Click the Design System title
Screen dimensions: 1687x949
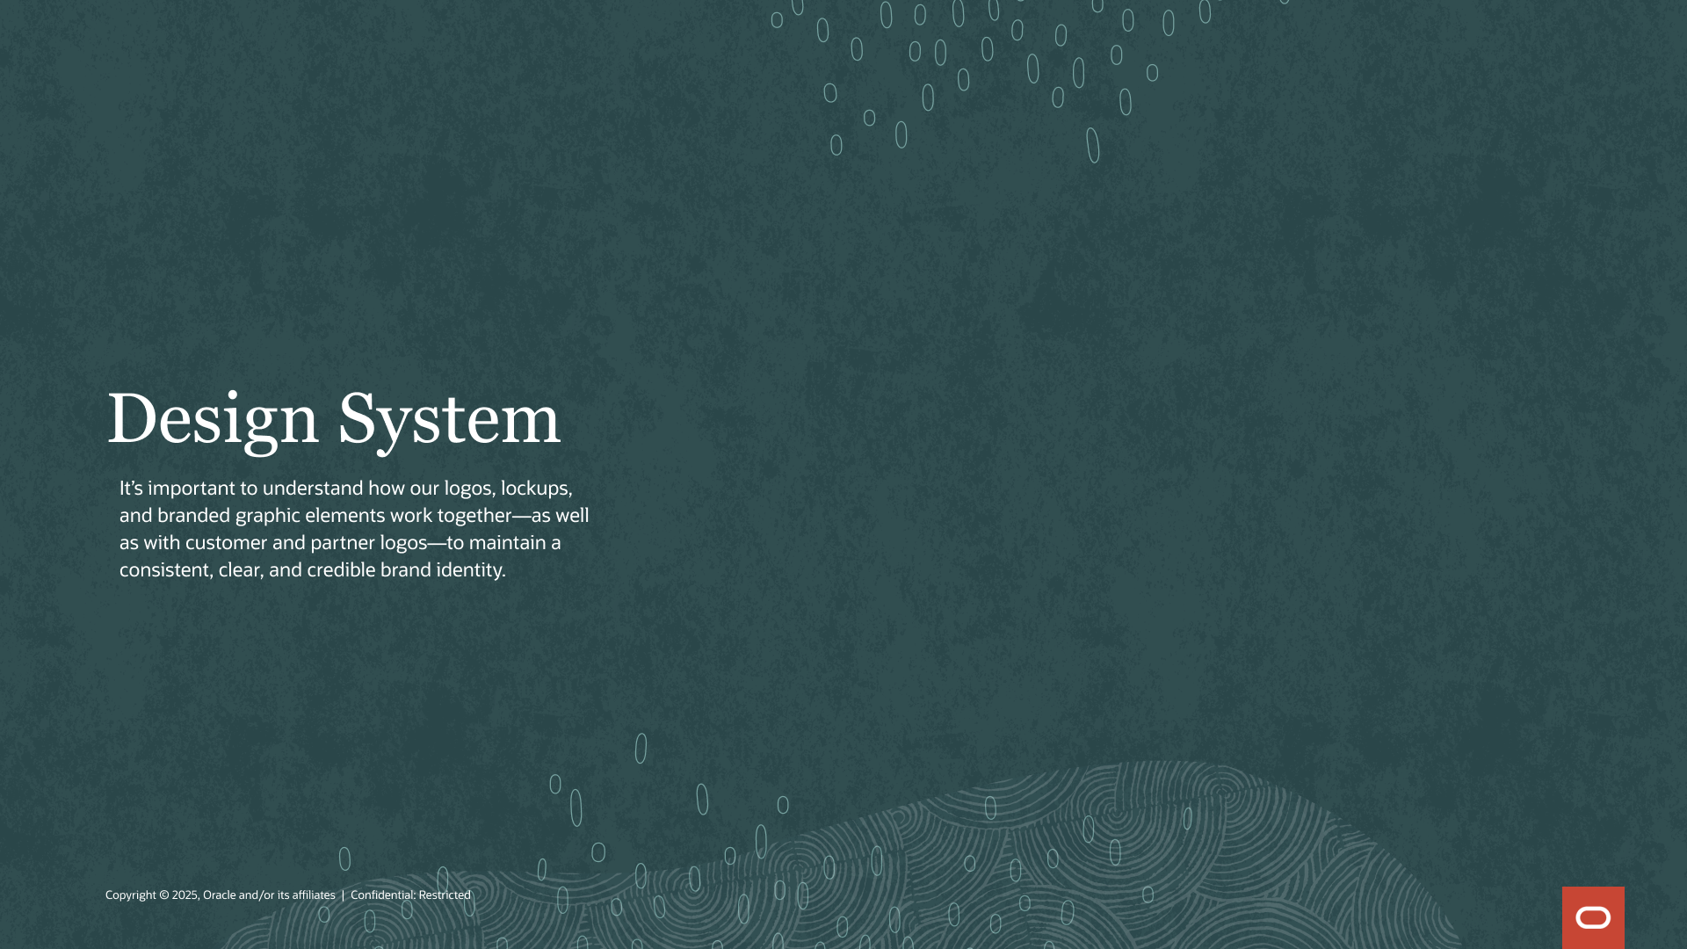[333, 418]
